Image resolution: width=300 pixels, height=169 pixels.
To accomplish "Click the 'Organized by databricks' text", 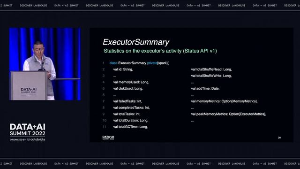I will [x=28, y=139].
